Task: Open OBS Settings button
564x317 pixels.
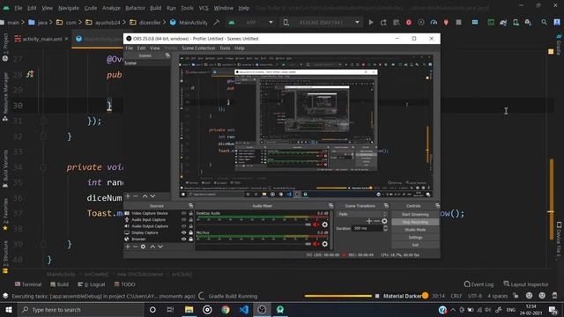Action: 415,237
